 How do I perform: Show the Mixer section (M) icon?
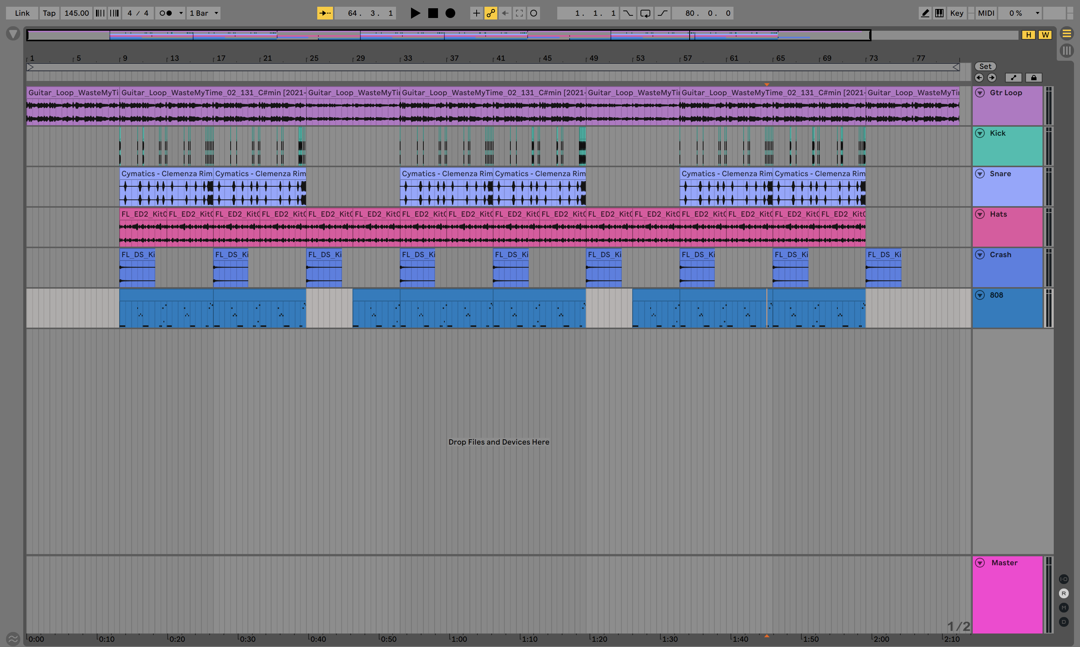click(x=1064, y=608)
